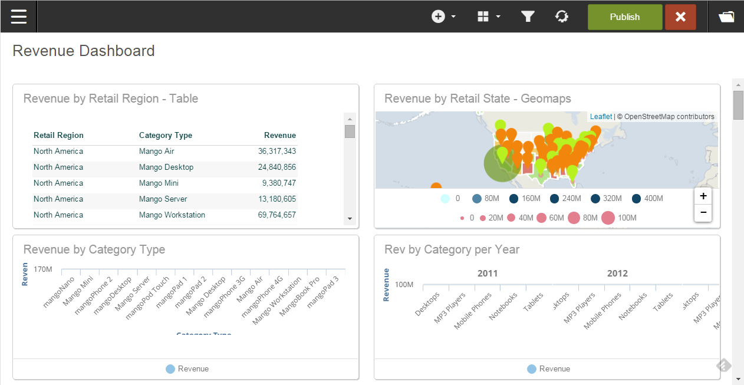Open the hamburger main menu
The height and width of the screenshot is (385, 744).
(x=19, y=17)
